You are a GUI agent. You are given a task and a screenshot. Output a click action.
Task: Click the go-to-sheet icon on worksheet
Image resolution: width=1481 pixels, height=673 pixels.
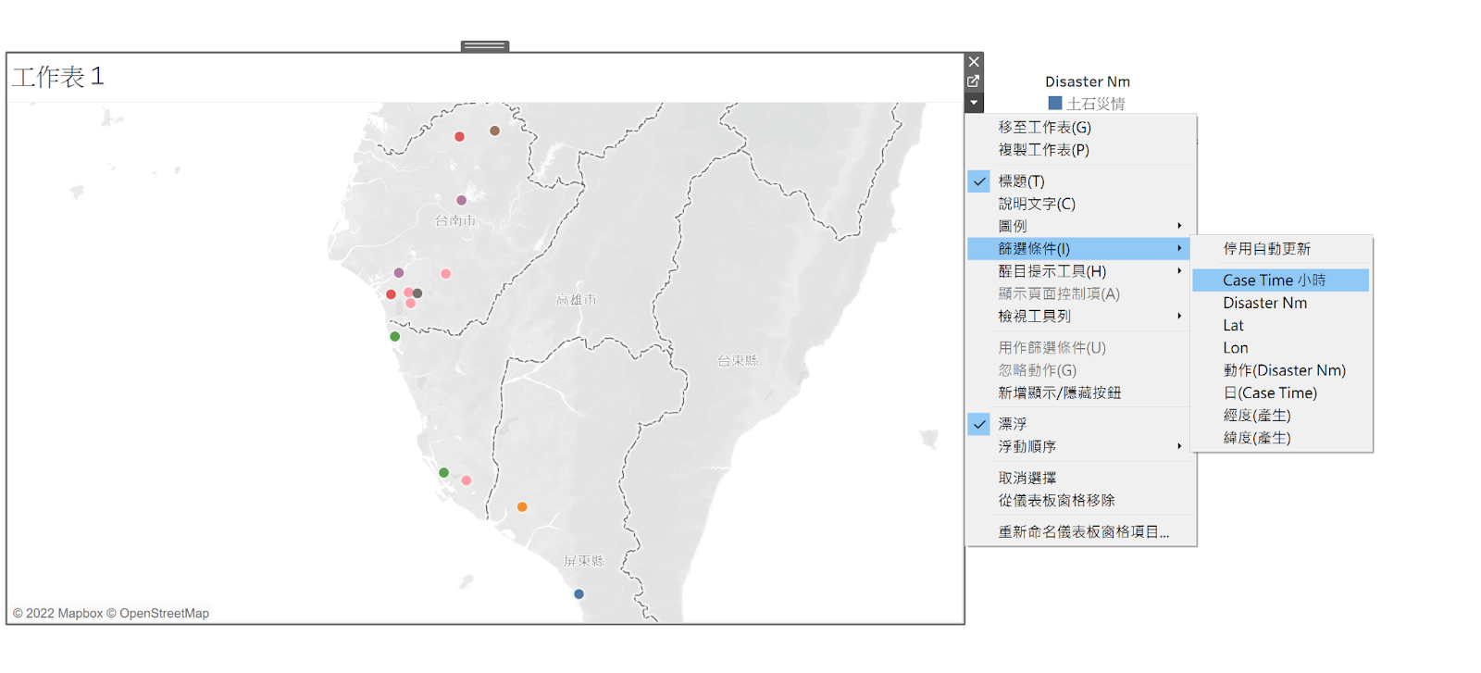click(974, 81)
